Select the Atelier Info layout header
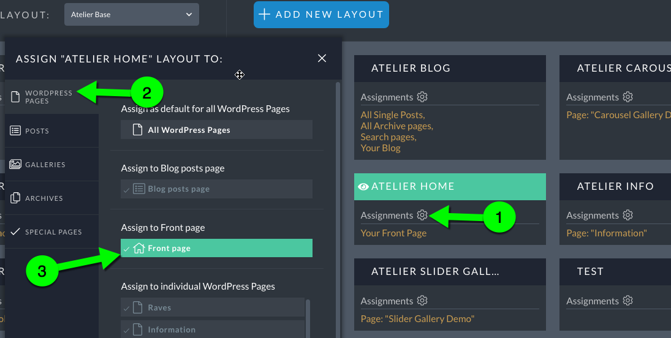Screen dimensions: 671x338 (x=615, y=187)
